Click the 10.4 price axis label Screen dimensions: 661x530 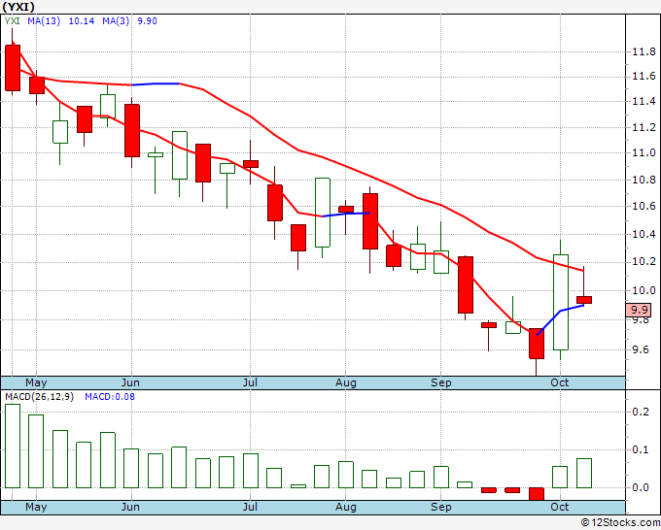pyautogui.click(x=644, y=234)
